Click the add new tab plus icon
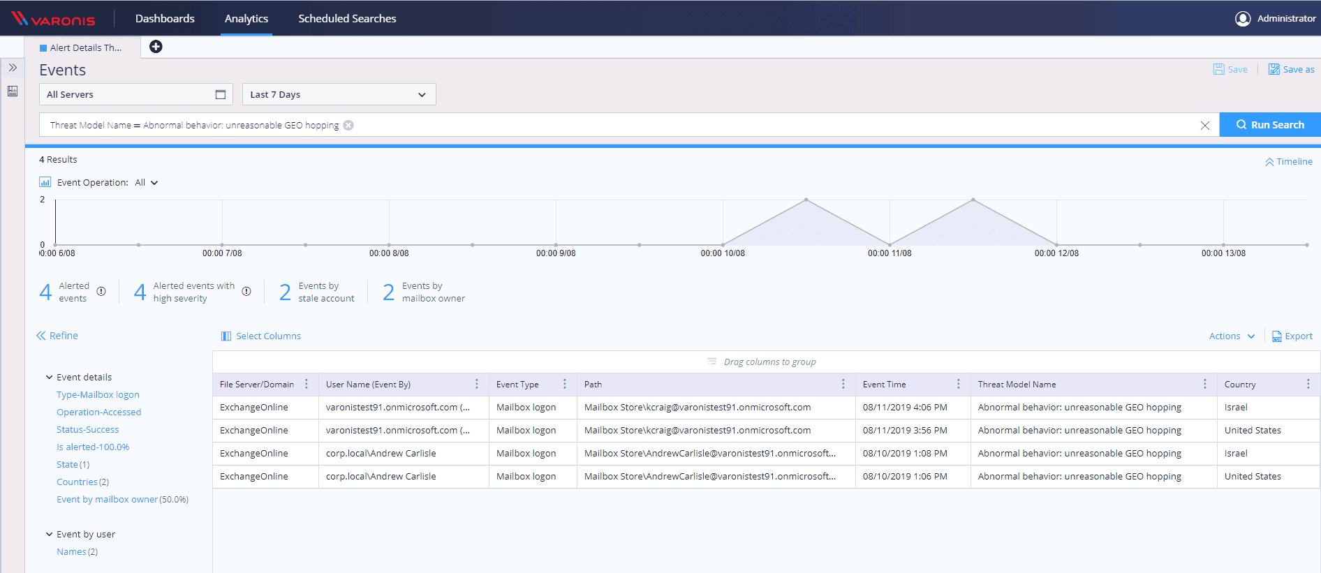 pyautogui.click(x=156, y=47)
